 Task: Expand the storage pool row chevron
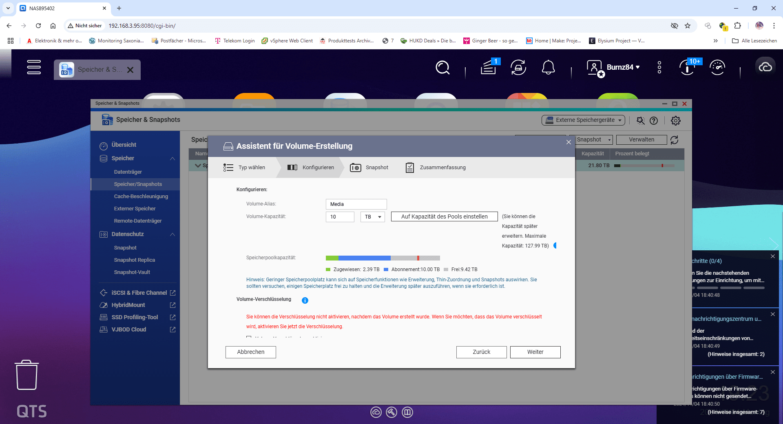[x=198, y=166]
